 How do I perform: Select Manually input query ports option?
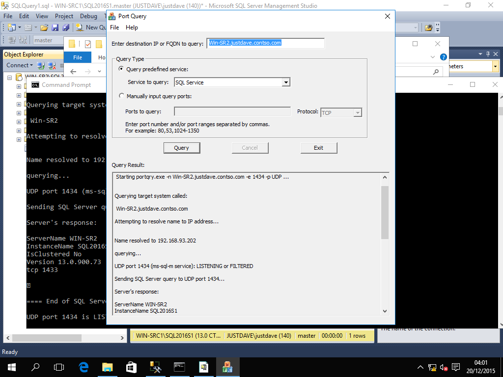click(x=121, y=96)
